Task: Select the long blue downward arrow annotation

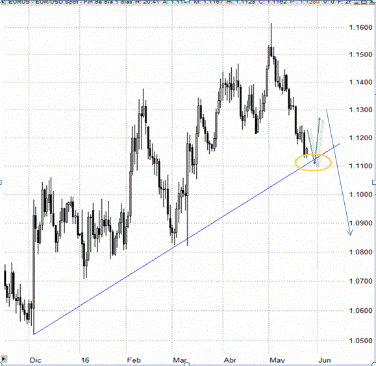Action: click(x=338, y=172)
